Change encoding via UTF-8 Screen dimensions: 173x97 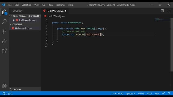(x=141, y=93)
